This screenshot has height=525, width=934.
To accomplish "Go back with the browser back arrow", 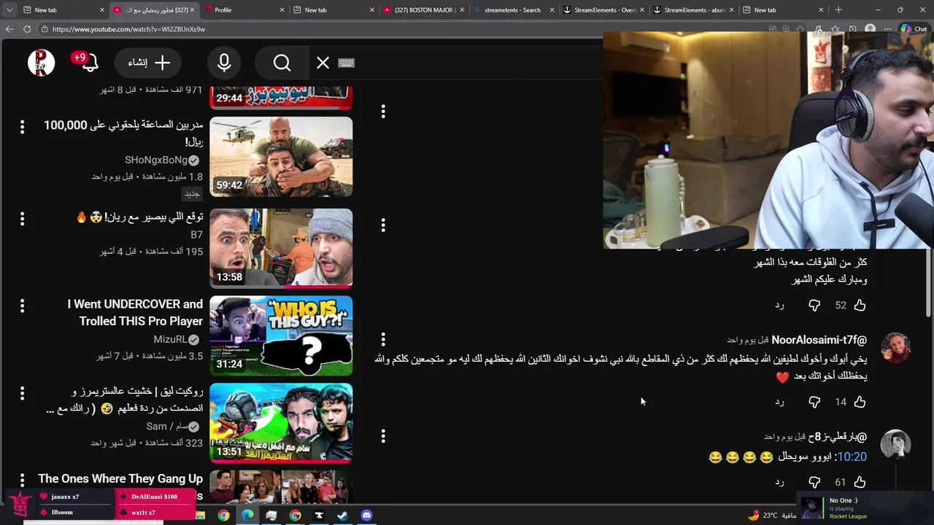I will (9, 29).
